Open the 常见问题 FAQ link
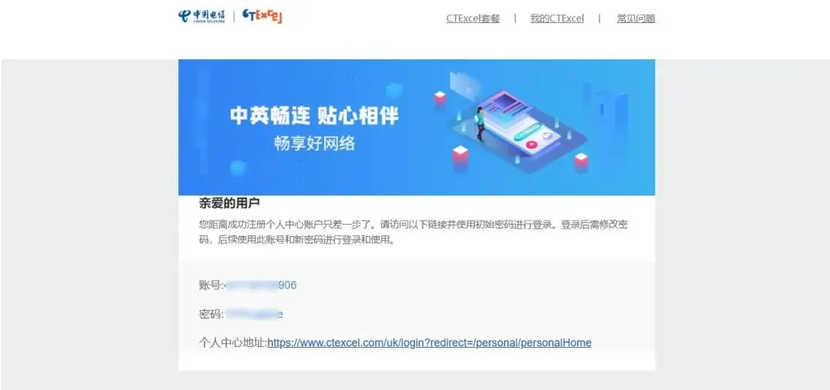This screenshot has width=830, height=390. (x=636, y=18)
